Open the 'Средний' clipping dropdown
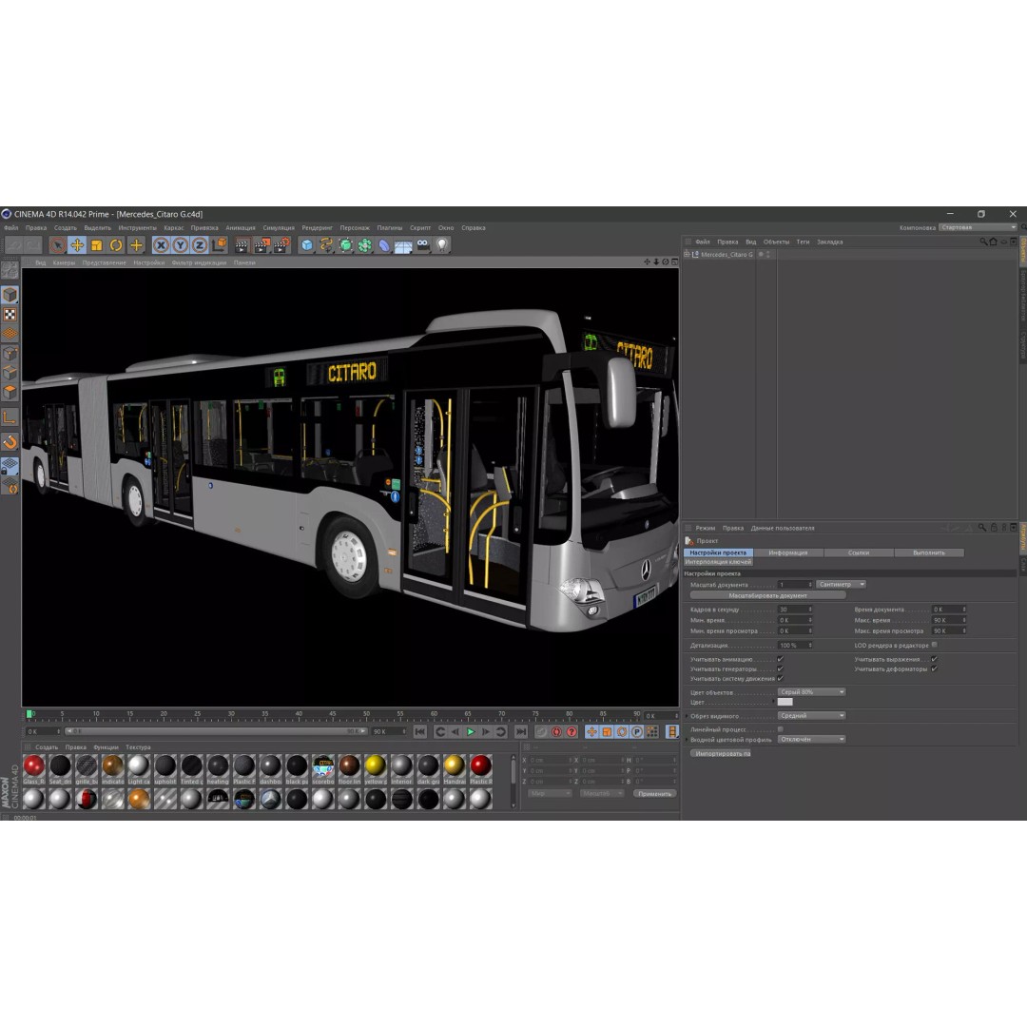Viewport: 1027px width, 1027px height. click(x=812, y=715)
